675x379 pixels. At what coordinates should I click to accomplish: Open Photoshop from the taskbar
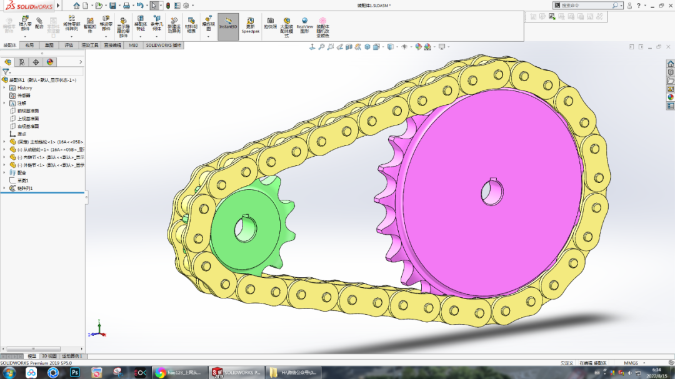pyautogui.click(x=74, y=372)
